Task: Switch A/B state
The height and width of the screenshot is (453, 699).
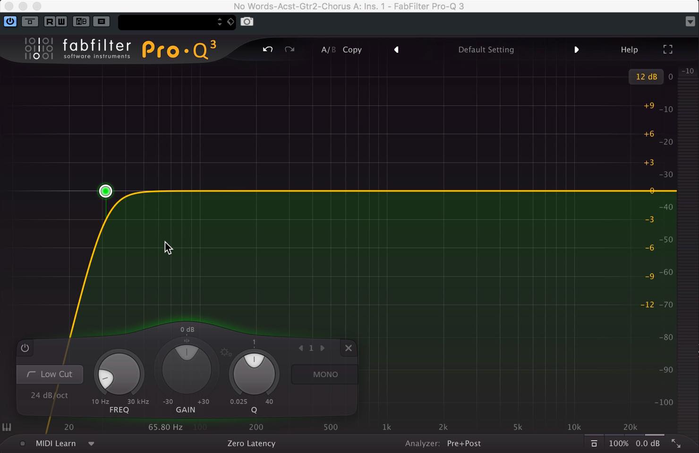Action: 328,50
